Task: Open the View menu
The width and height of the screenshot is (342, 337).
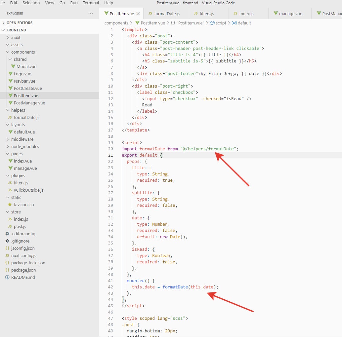Action: tap(50, 3)
